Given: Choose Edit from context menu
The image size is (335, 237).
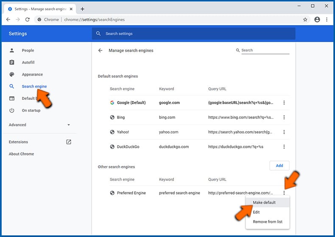Looking at the screenshot, I should click(268, 212).
